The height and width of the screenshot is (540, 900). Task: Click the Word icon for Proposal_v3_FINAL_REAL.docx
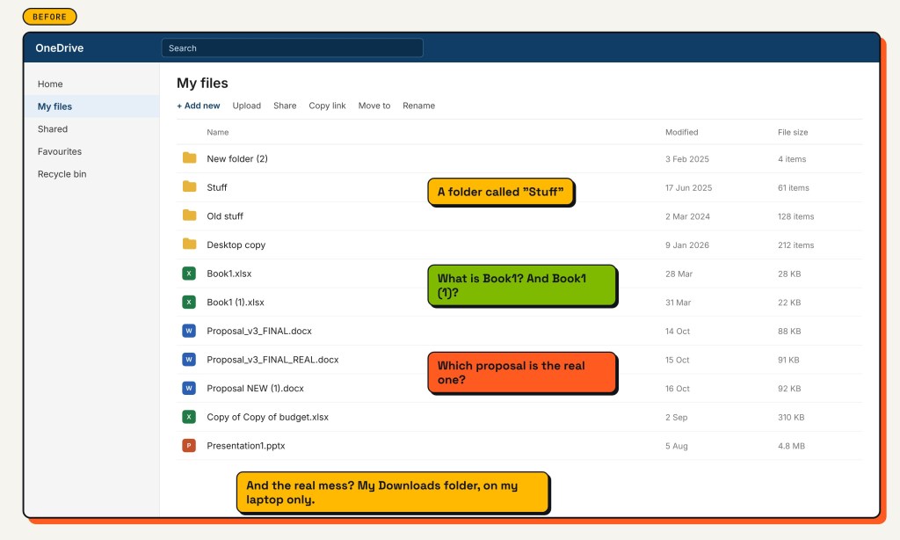click(189, 360)
